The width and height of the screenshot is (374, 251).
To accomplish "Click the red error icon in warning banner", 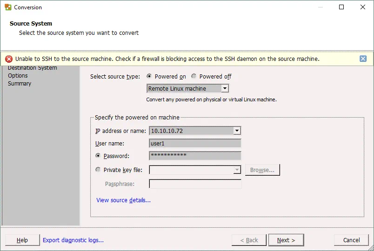I will click(x=9, y=59).
